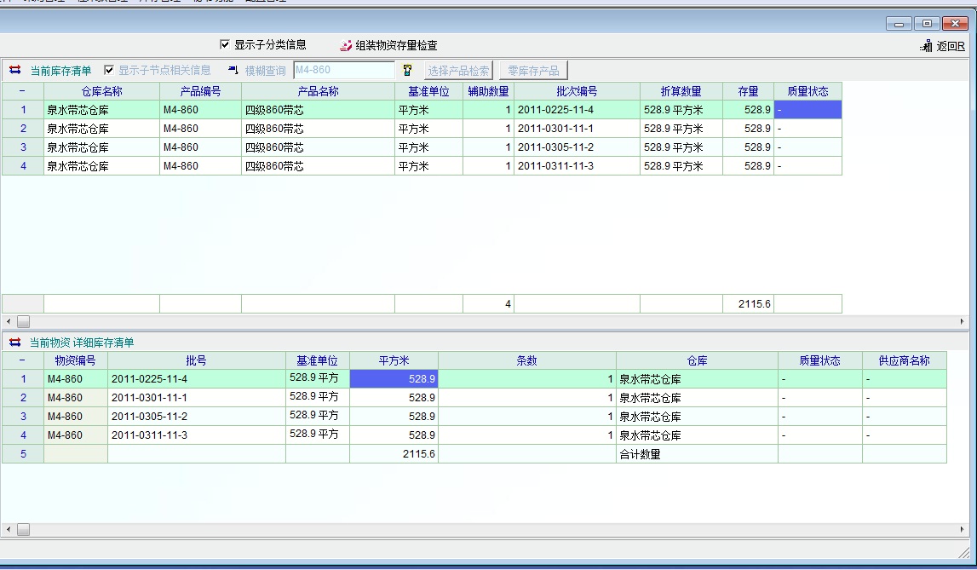Click the key icon beside search field
Viewport: 977px width, 570px height.
pos(407,71)
